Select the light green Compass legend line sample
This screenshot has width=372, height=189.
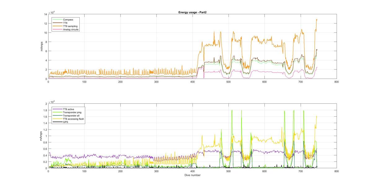click(57, 20)
